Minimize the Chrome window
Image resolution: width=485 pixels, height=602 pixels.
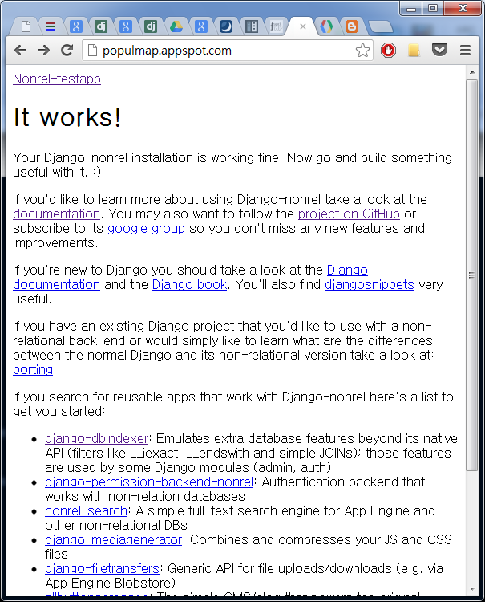tap(411, 9)
